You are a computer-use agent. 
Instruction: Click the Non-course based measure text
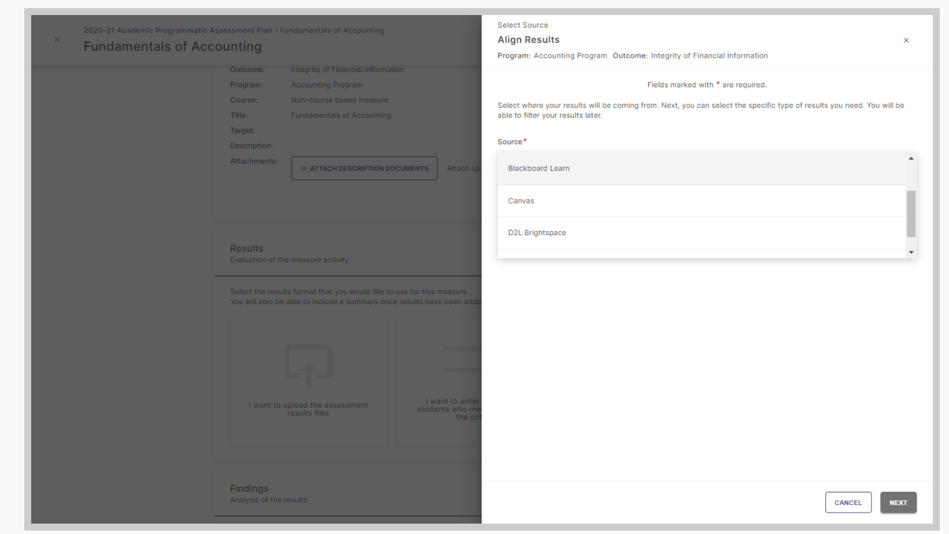(x=340, y=101)
